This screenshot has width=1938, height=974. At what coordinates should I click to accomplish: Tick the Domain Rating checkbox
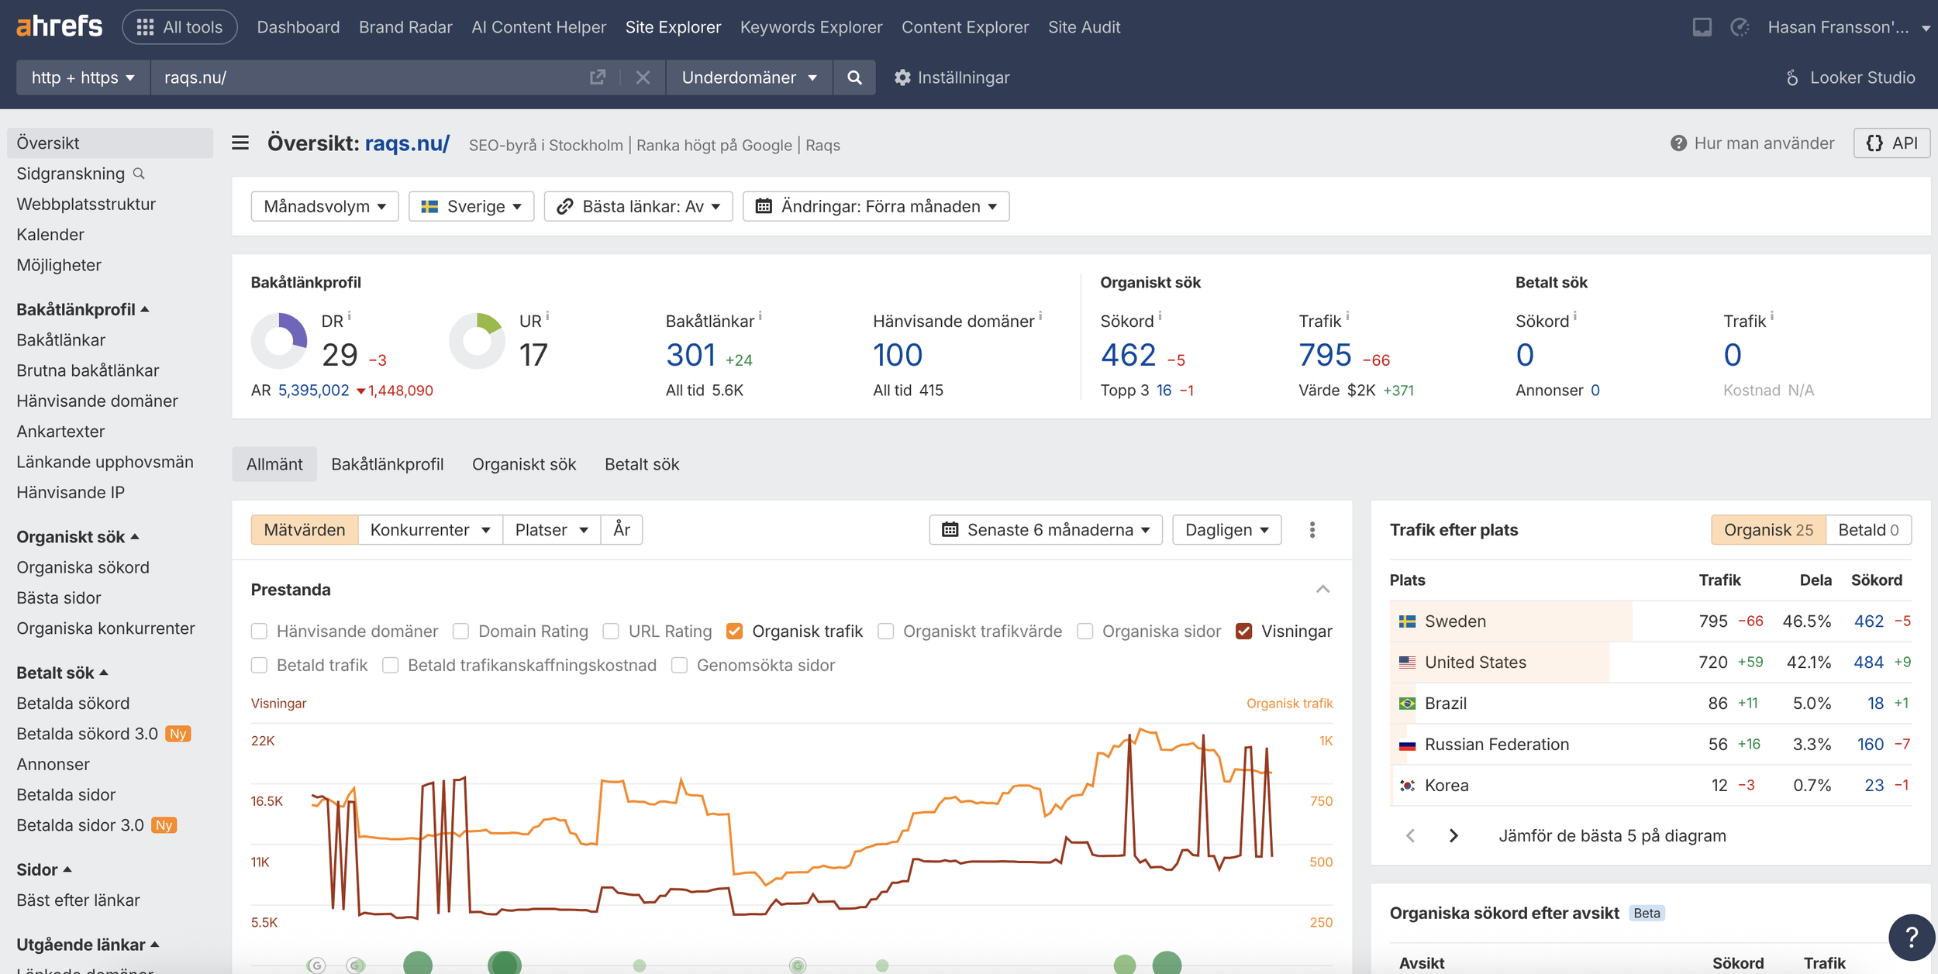pyautogui.click(x=461, y=632)
